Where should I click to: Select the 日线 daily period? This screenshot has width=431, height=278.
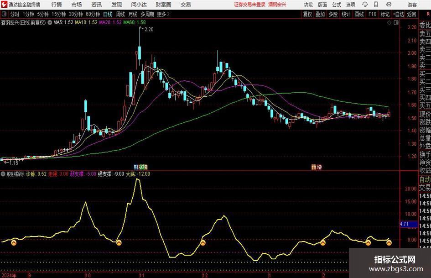[108, 14]
